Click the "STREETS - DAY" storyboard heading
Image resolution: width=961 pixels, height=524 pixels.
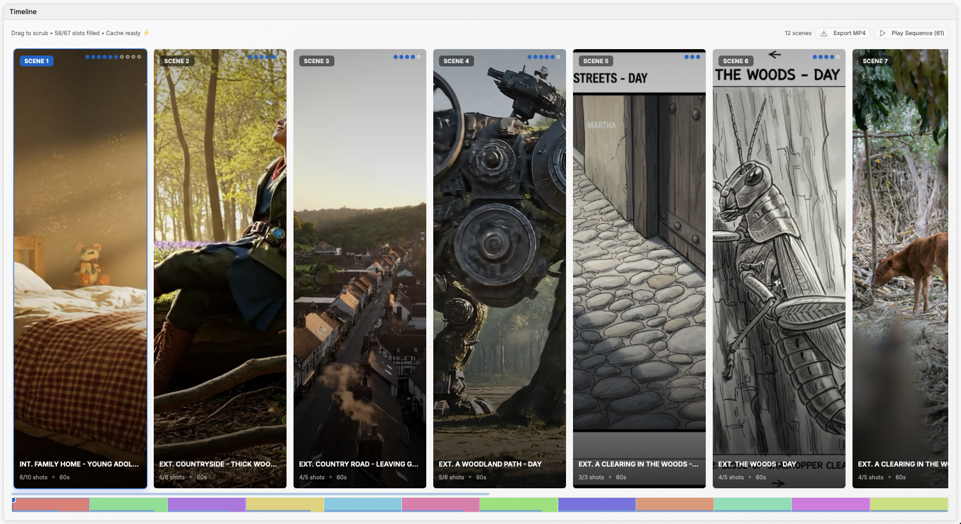pos(611,78)
